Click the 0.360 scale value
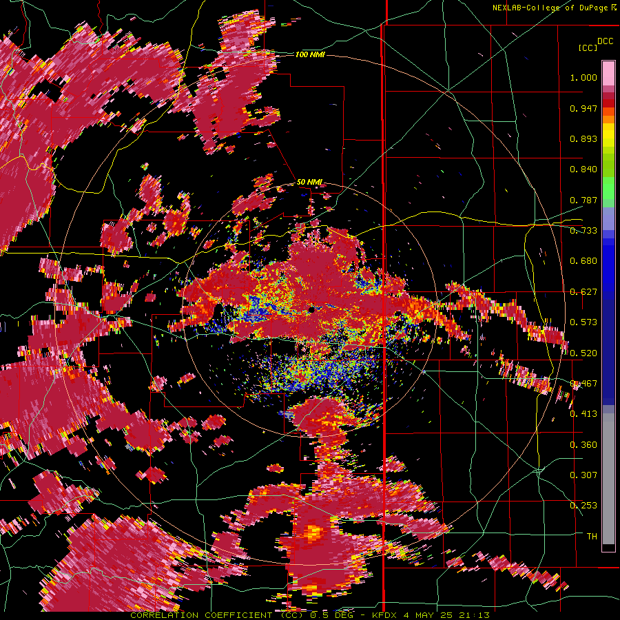The width and height of the screenshot is (620, 620). coord(583,445)
